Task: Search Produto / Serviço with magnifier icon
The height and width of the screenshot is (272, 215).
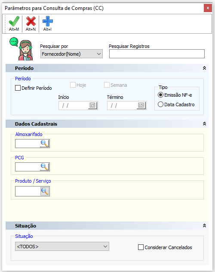Action: (x=45, y=191)
